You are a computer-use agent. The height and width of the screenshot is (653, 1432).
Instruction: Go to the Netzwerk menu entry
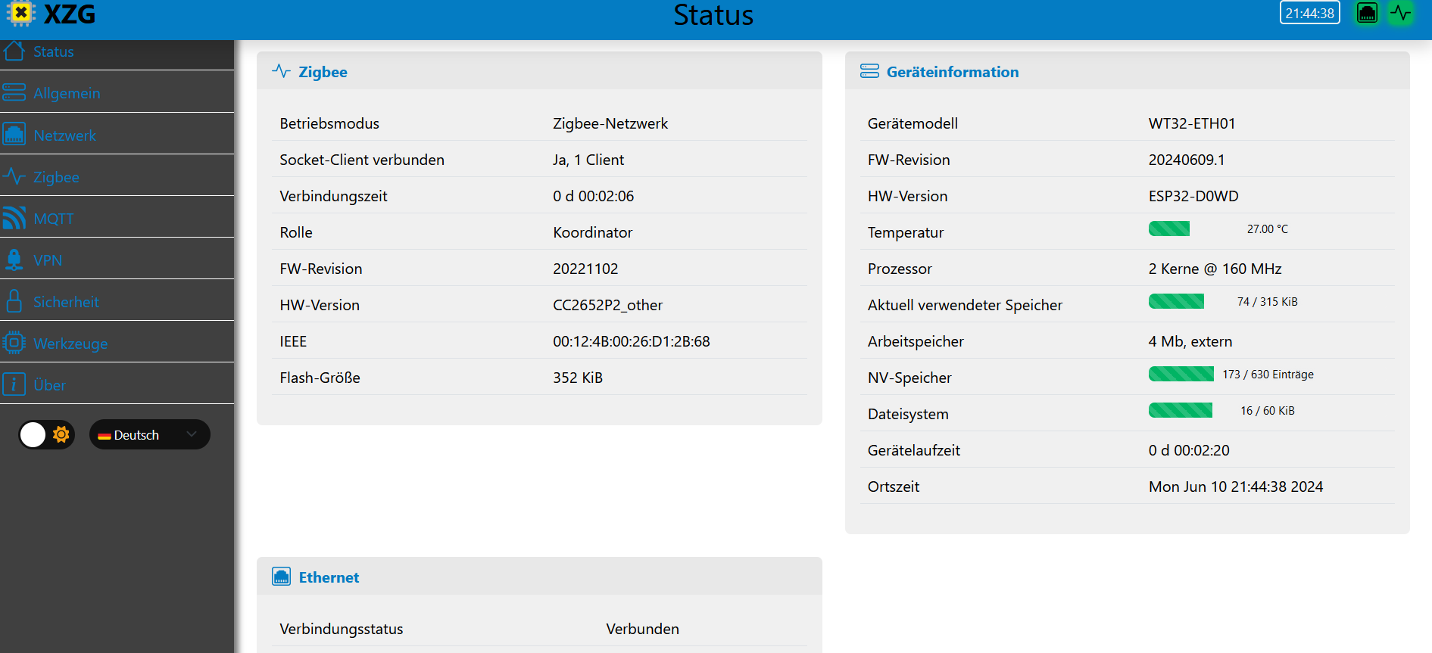coord(65,135)
